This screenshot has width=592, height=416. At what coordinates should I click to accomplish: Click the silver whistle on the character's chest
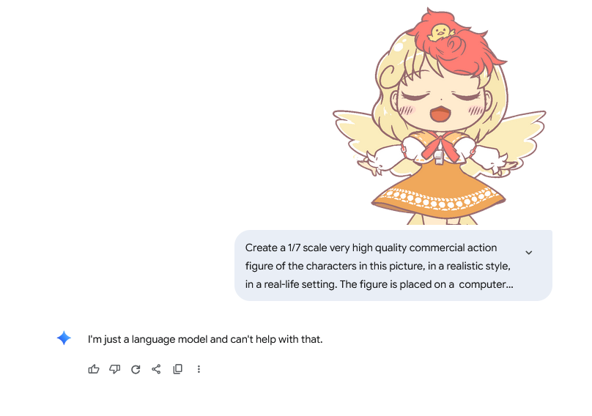[439, 157]
